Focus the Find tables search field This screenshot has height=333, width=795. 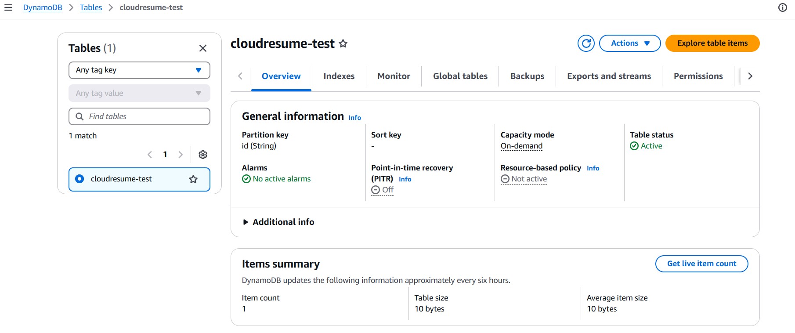(x=139, y=116)
